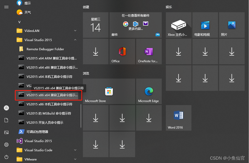The image size is (249, 163).
Task: Open Documents from the left rail
Action: coord(6,120)
